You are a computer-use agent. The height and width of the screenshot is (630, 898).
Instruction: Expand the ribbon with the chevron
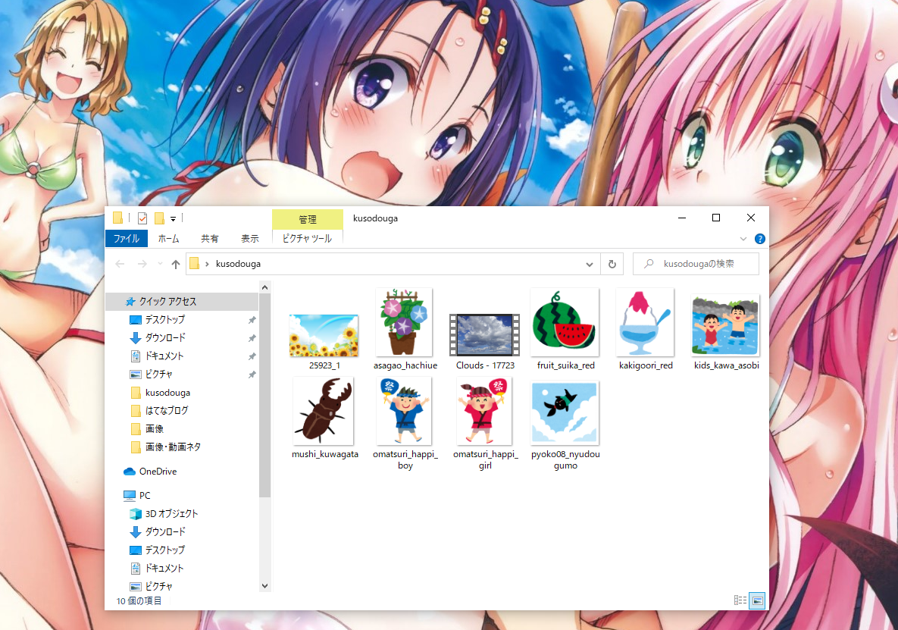pos(743,239)
